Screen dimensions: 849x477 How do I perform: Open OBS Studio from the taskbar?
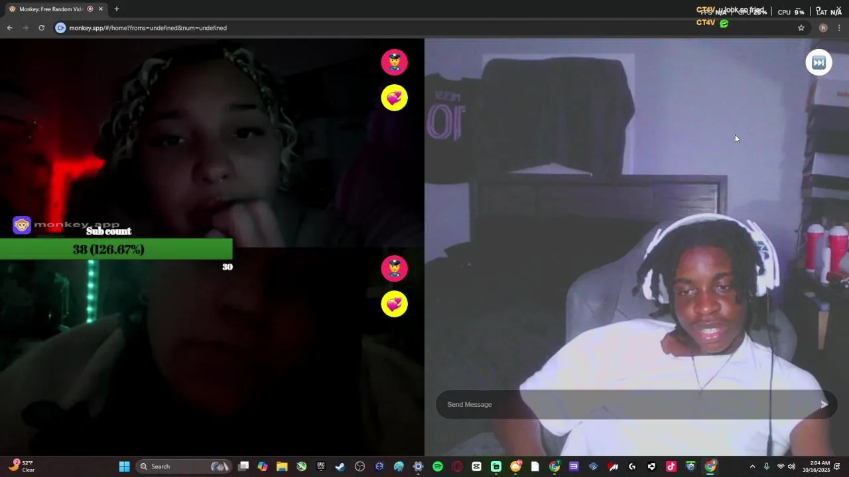360,466
